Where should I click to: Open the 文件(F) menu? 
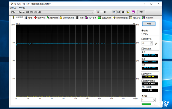tap(13, 8)
